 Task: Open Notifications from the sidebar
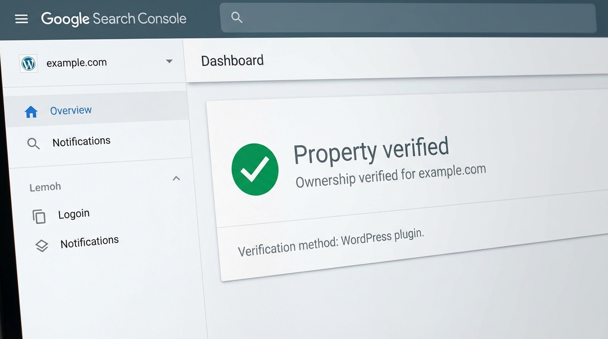pyautogui.click(x=81, y=141)
